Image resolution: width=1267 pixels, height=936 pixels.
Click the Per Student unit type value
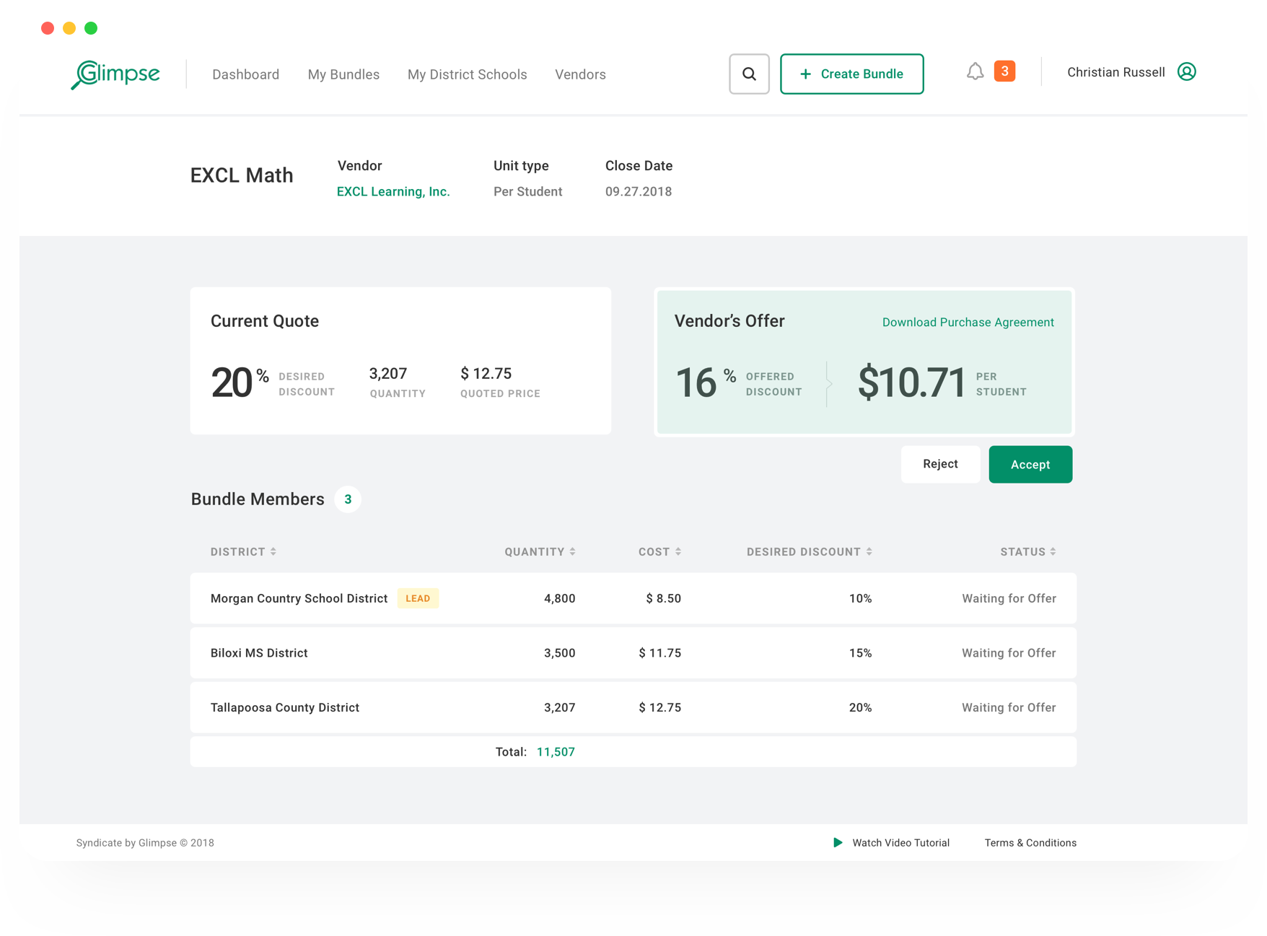point(527,191)
